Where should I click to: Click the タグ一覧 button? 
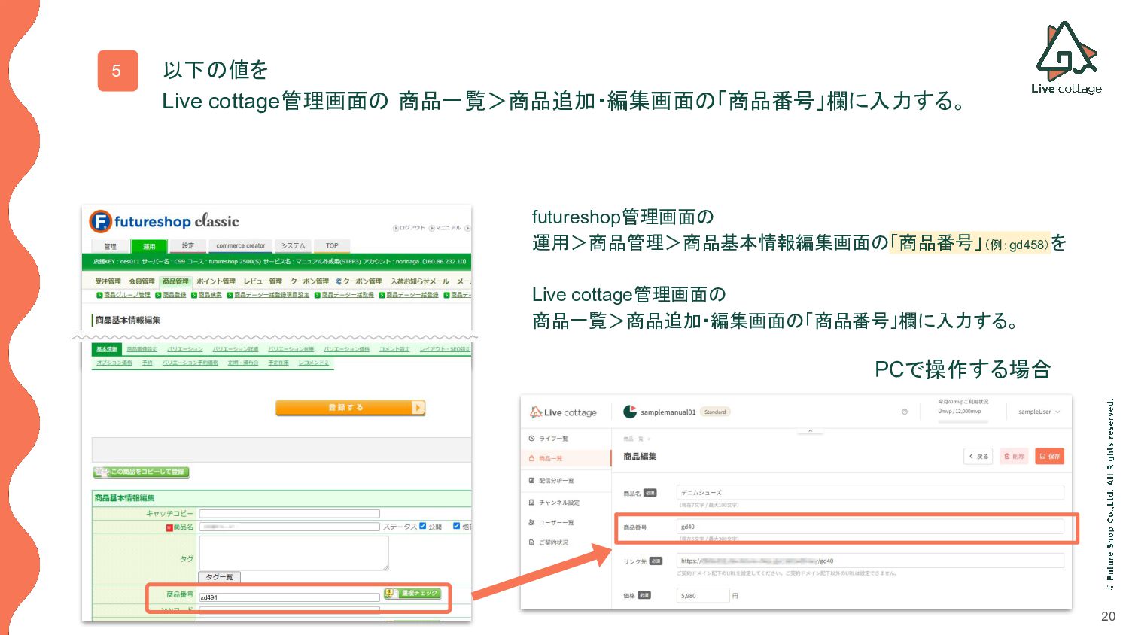tap(219, 577)
